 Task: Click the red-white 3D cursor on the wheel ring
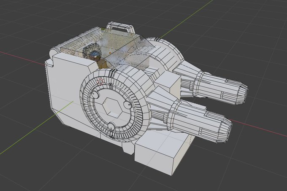[x=100, y=81]
